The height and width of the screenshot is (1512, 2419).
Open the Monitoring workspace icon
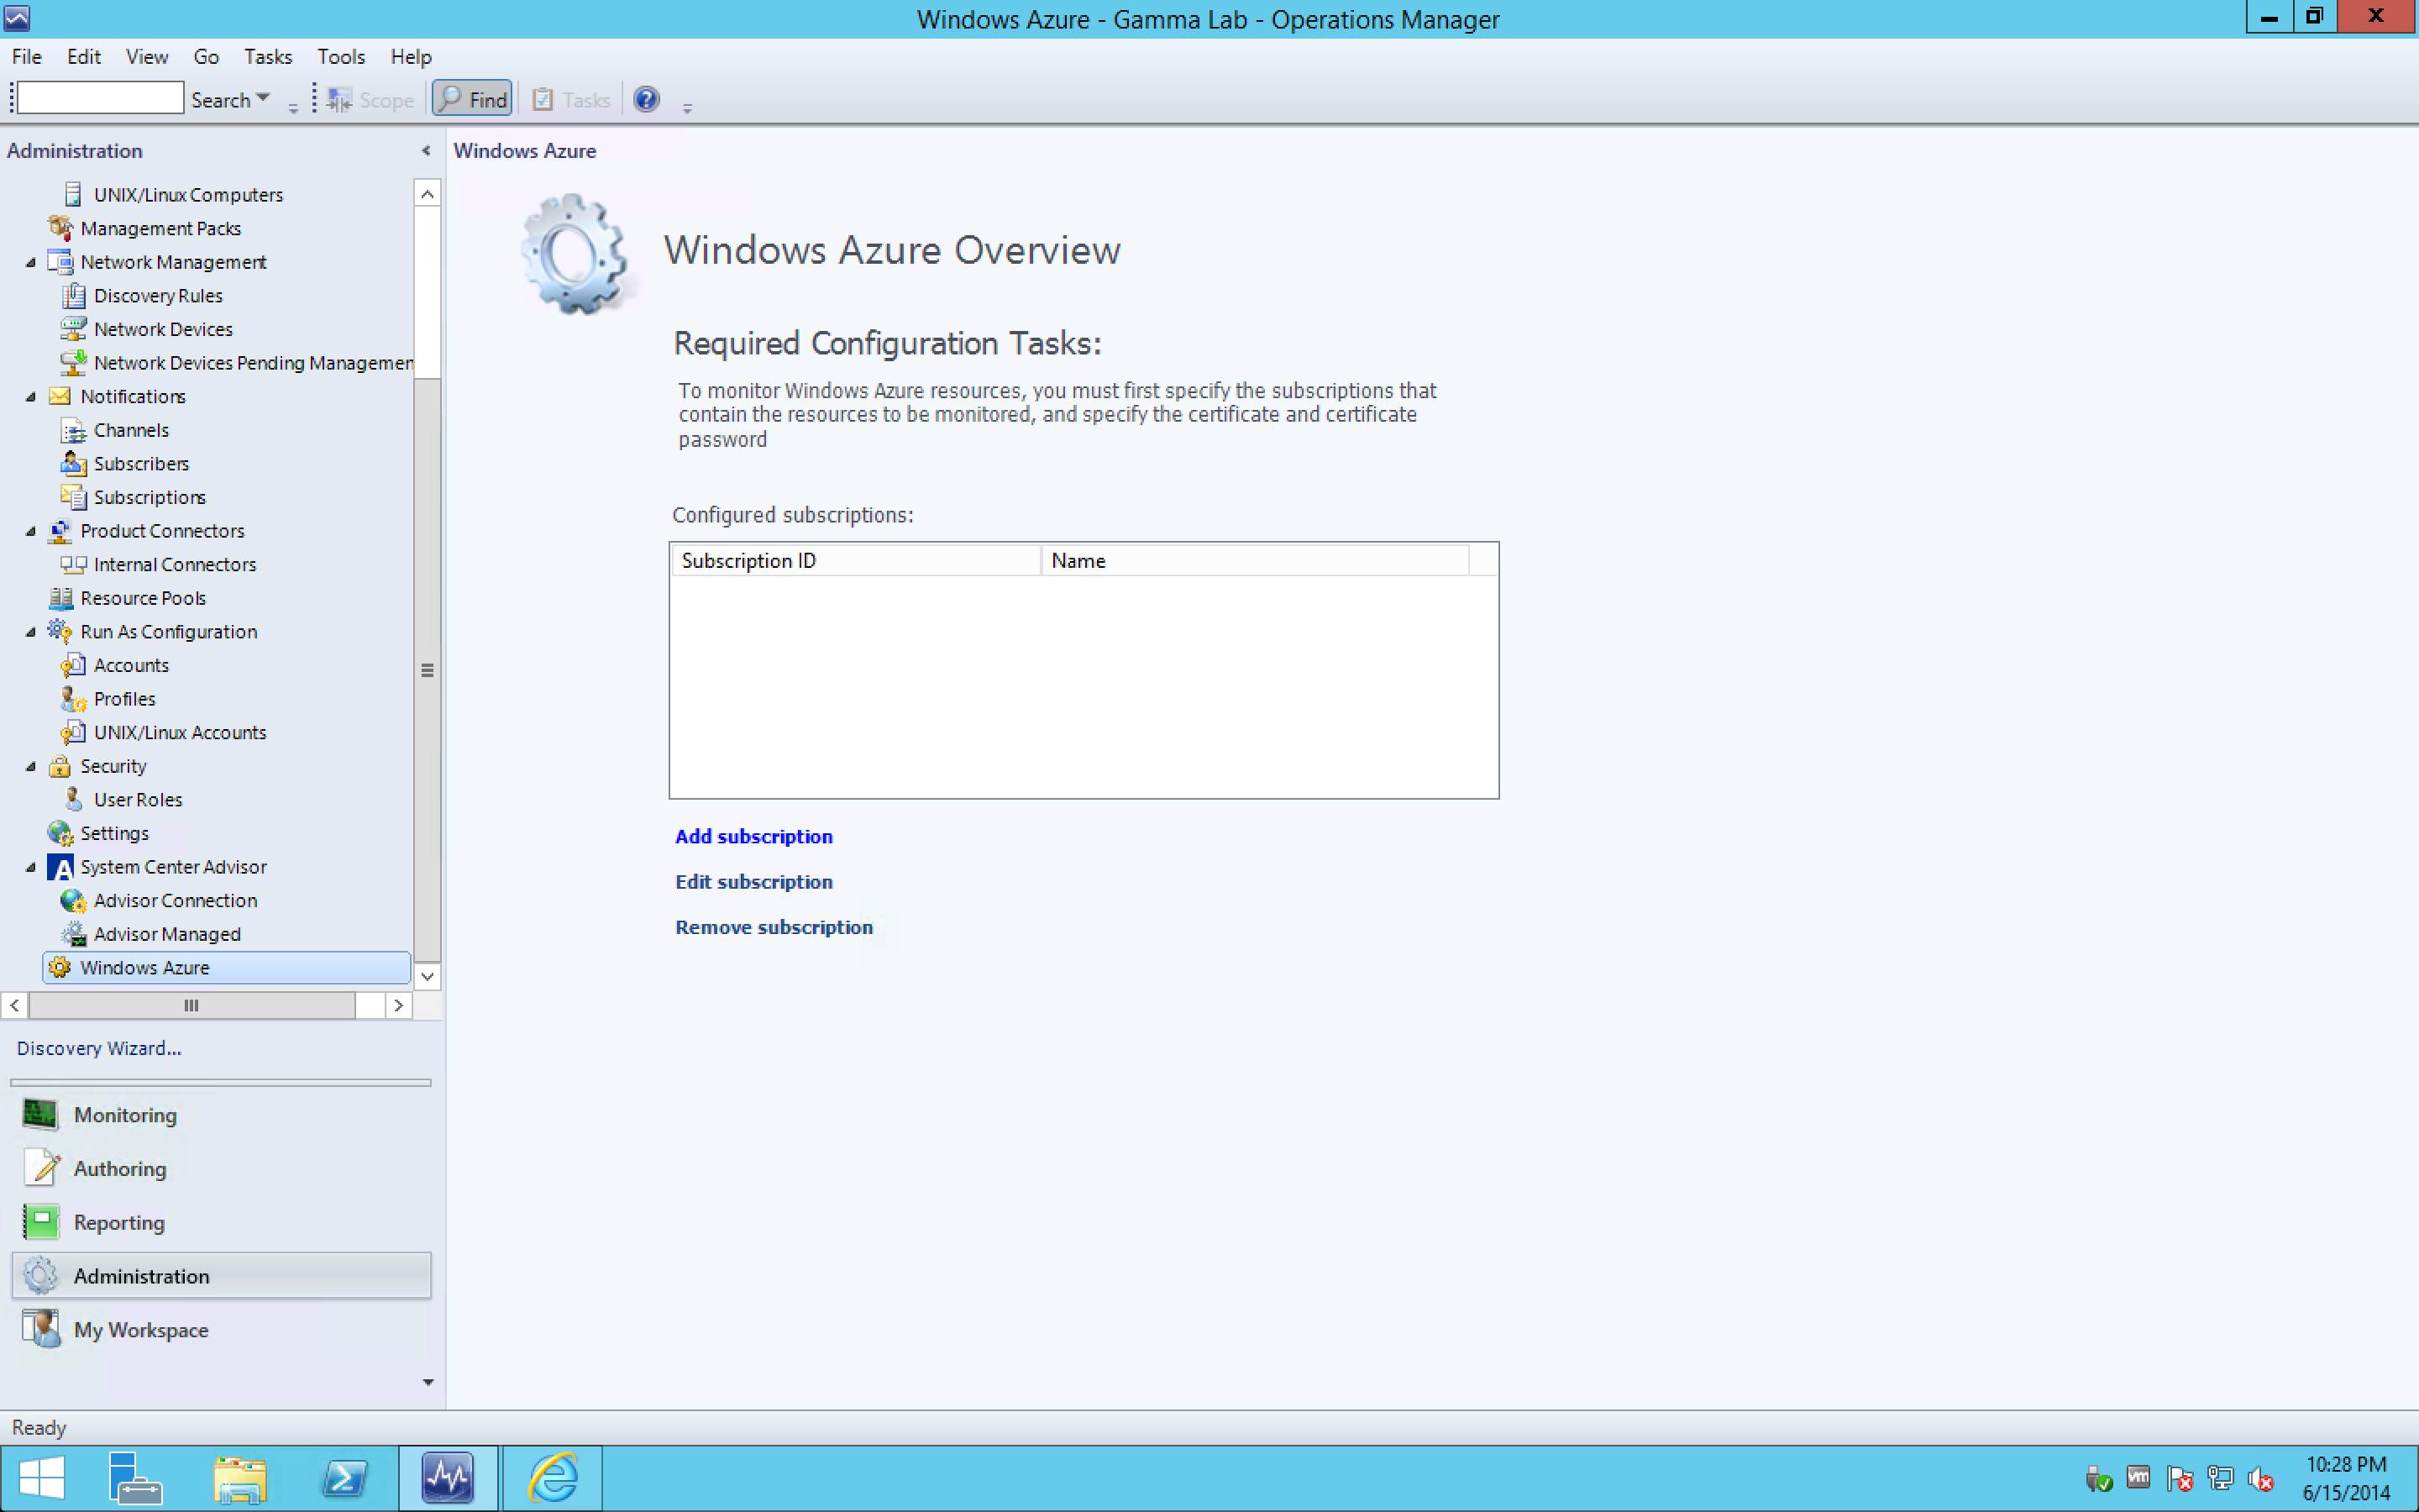41,1114
